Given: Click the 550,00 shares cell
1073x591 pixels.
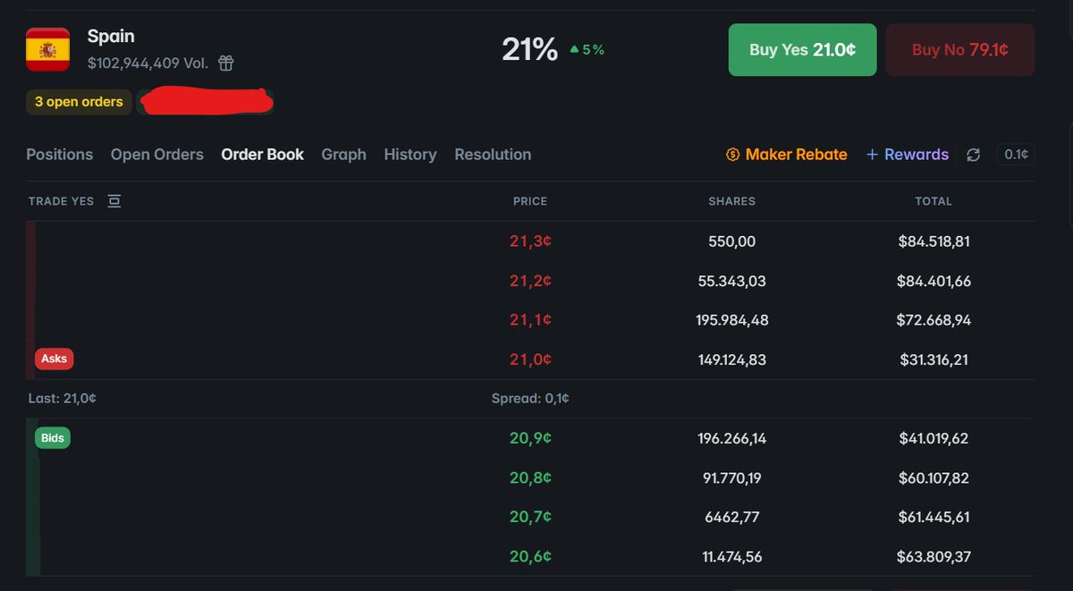Looking at the screenshot, I should [x=732, y=241].
